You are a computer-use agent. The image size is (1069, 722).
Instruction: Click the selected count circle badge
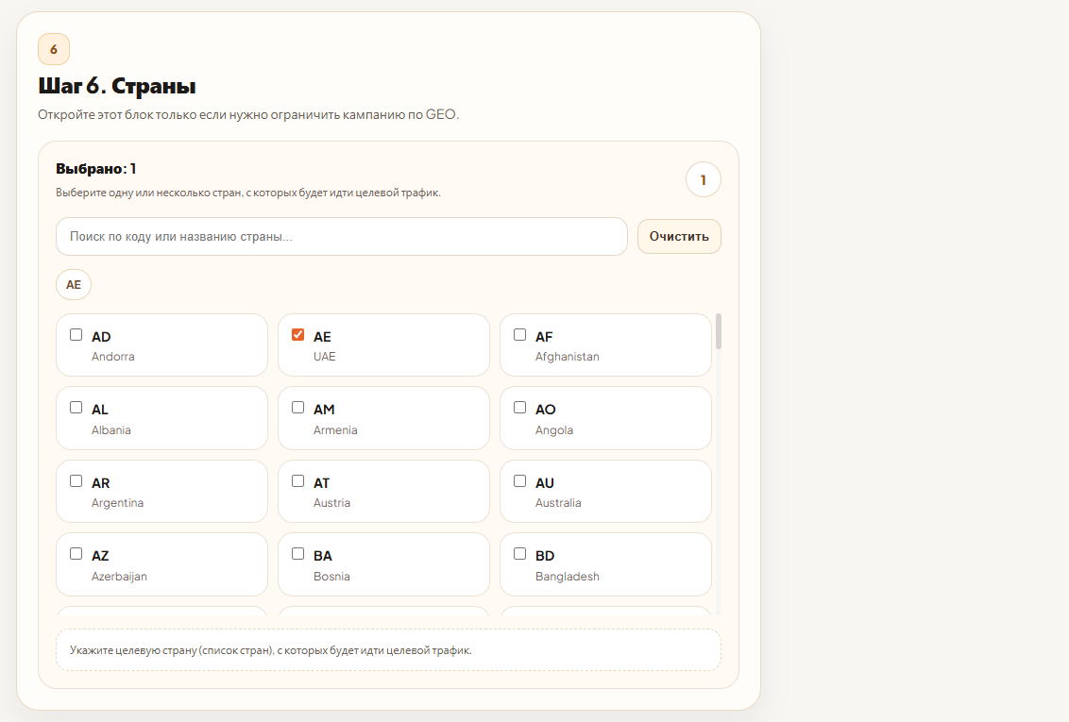click(703, 179)
